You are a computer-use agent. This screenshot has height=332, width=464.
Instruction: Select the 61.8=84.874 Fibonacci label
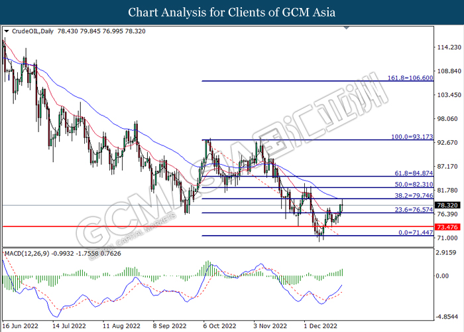pos(414,173)
